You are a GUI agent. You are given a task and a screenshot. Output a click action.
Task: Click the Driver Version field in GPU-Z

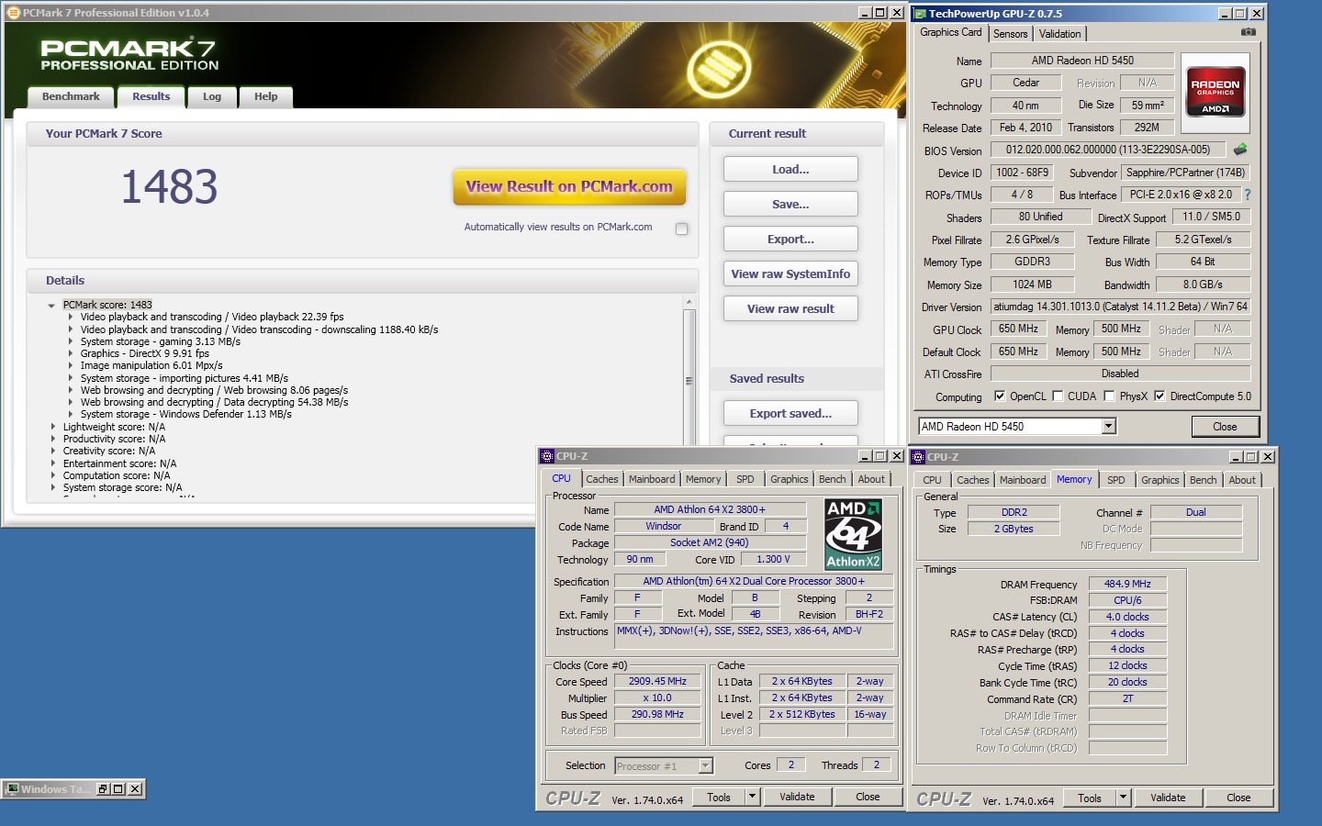[1121, 307]
